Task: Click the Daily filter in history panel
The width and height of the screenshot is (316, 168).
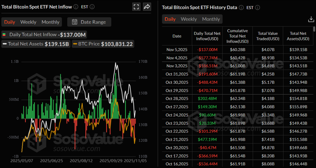Action: [170, 19]
